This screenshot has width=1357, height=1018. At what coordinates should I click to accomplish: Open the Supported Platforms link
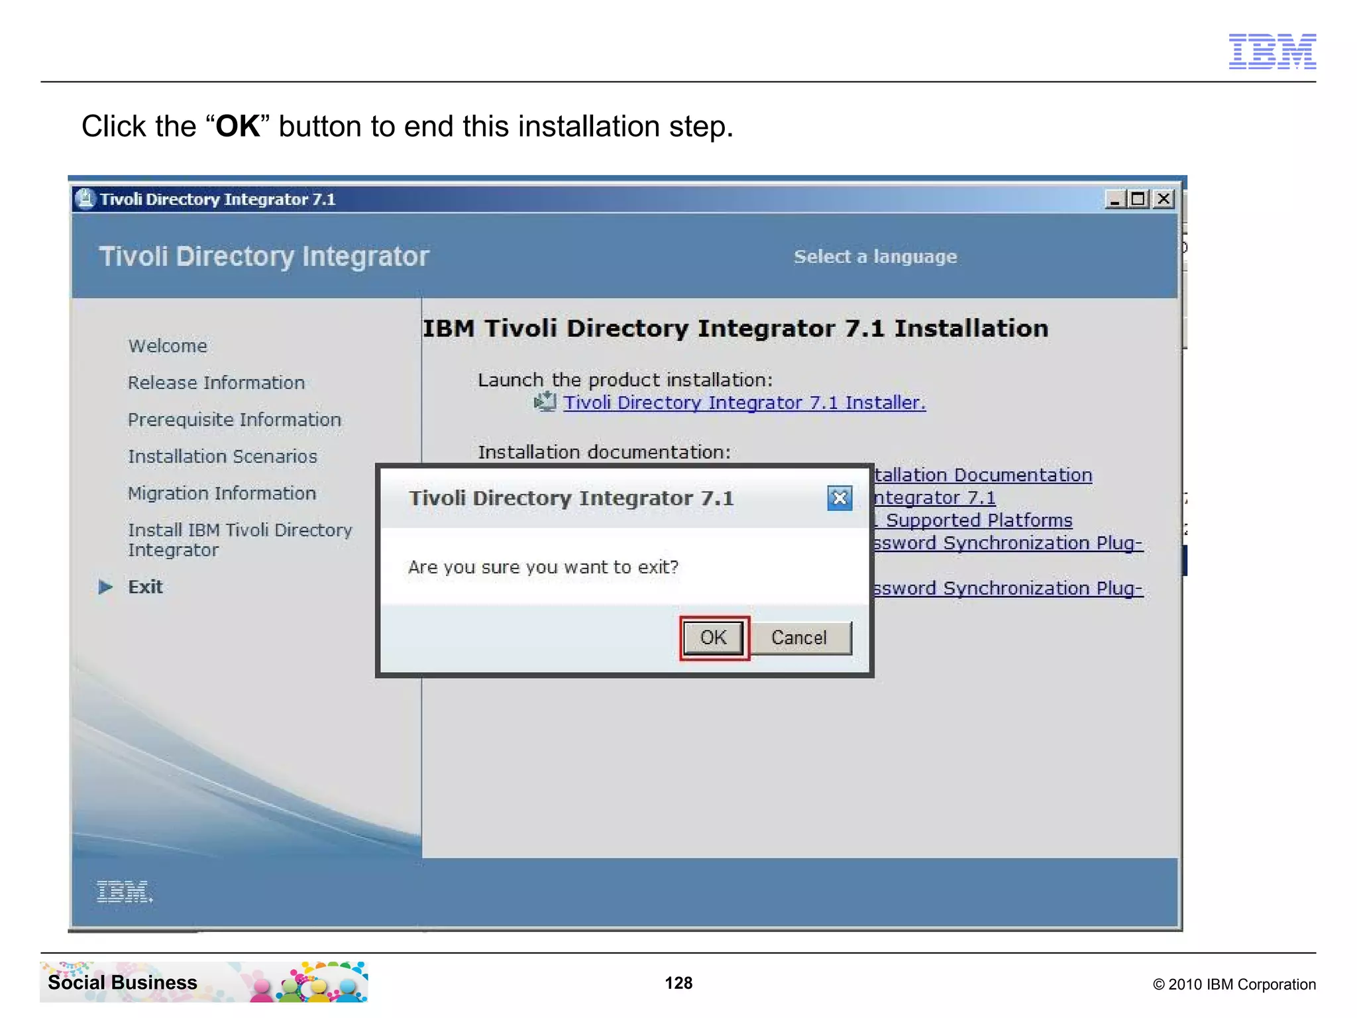click(x=973, y=520)
